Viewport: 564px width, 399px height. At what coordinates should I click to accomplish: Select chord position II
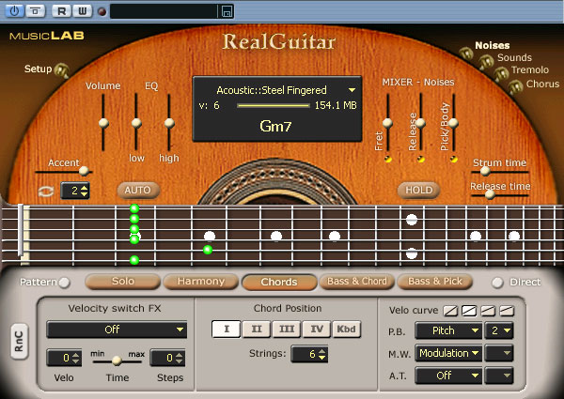[x=257, y=329]
